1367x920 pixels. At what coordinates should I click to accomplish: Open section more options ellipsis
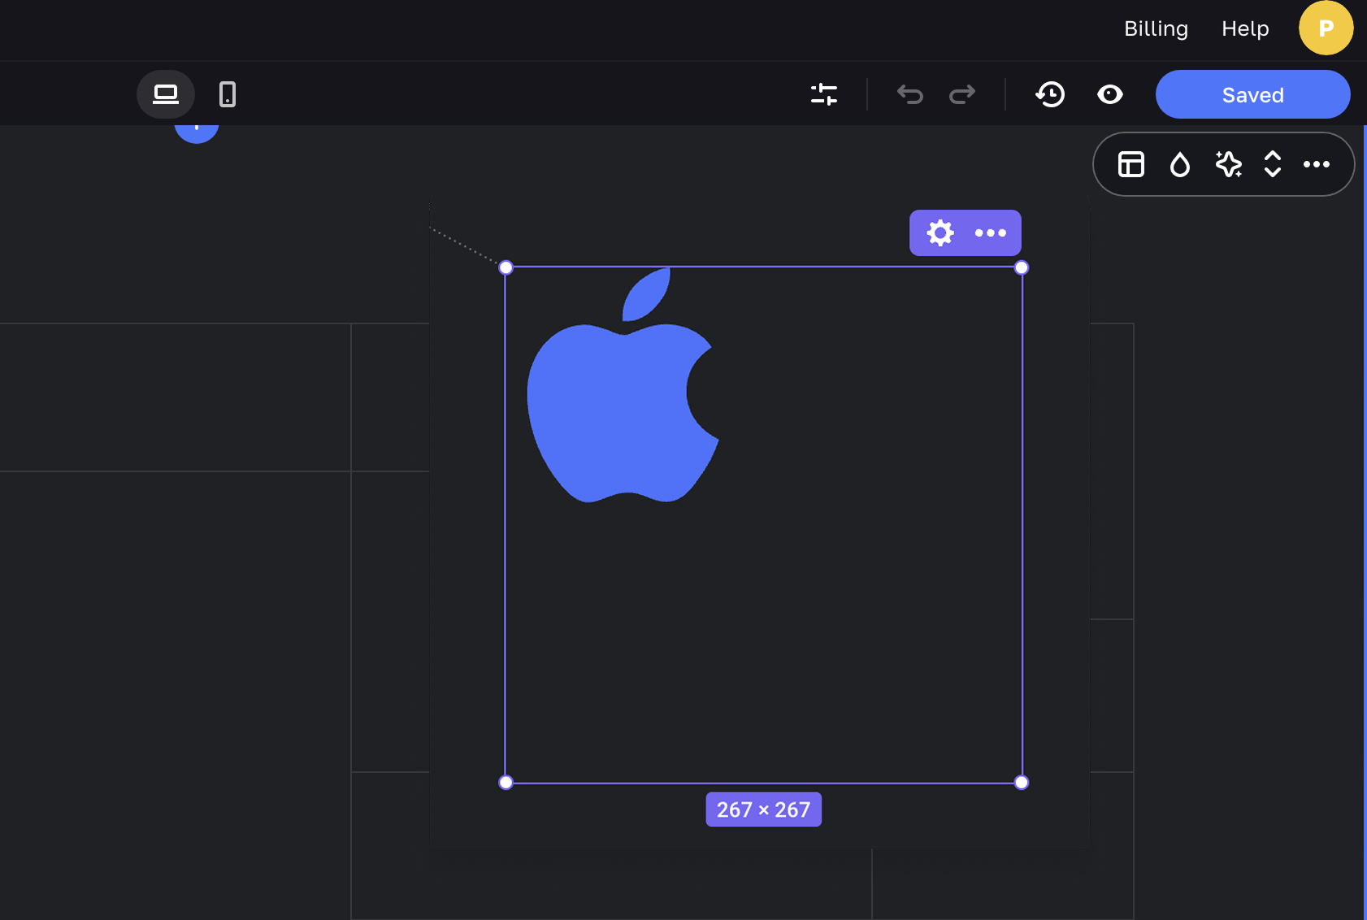pos(1317,164)
